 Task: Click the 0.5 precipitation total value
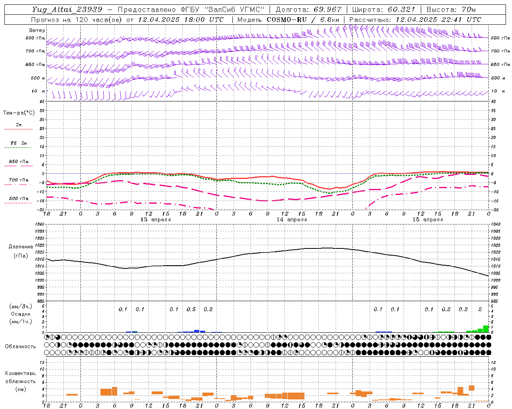pyautogui.click(x=191, y=310)
